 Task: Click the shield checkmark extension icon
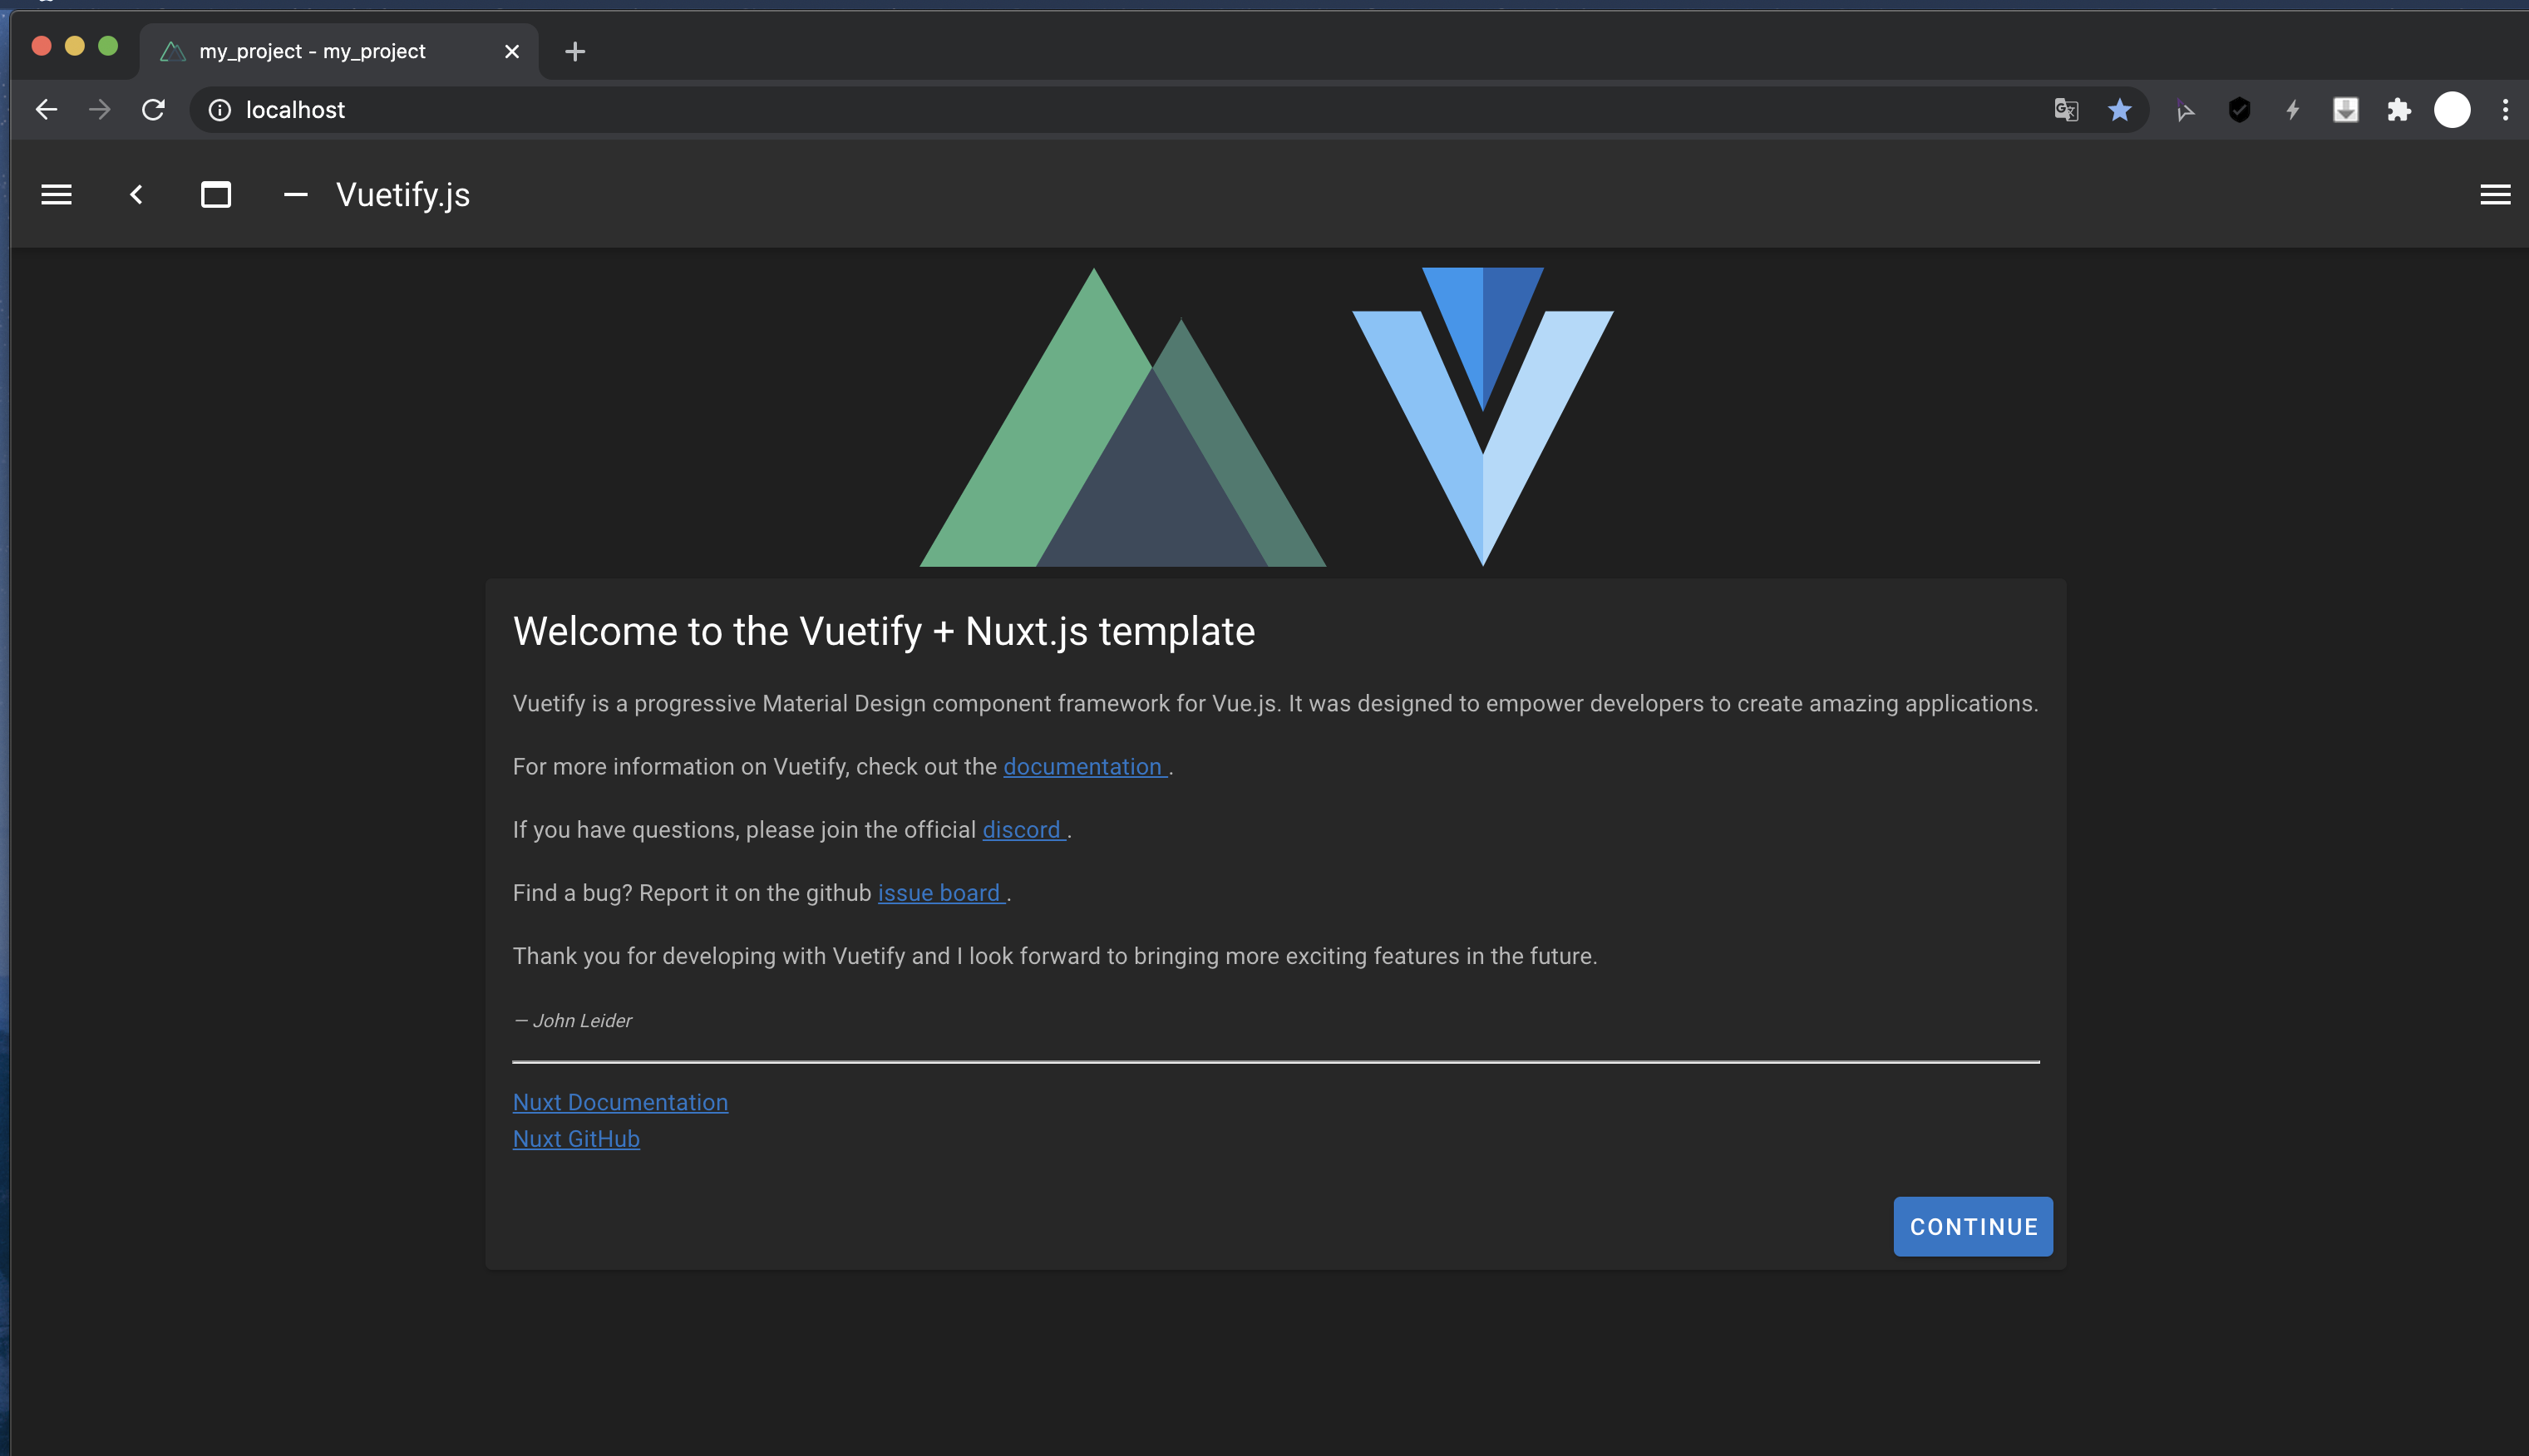(x=2239, y=109)
